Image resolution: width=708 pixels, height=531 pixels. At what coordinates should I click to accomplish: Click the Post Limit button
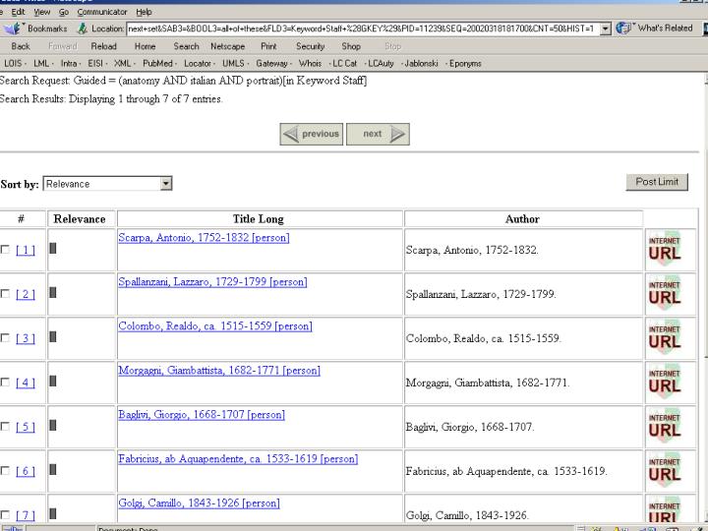coord(657,182)
